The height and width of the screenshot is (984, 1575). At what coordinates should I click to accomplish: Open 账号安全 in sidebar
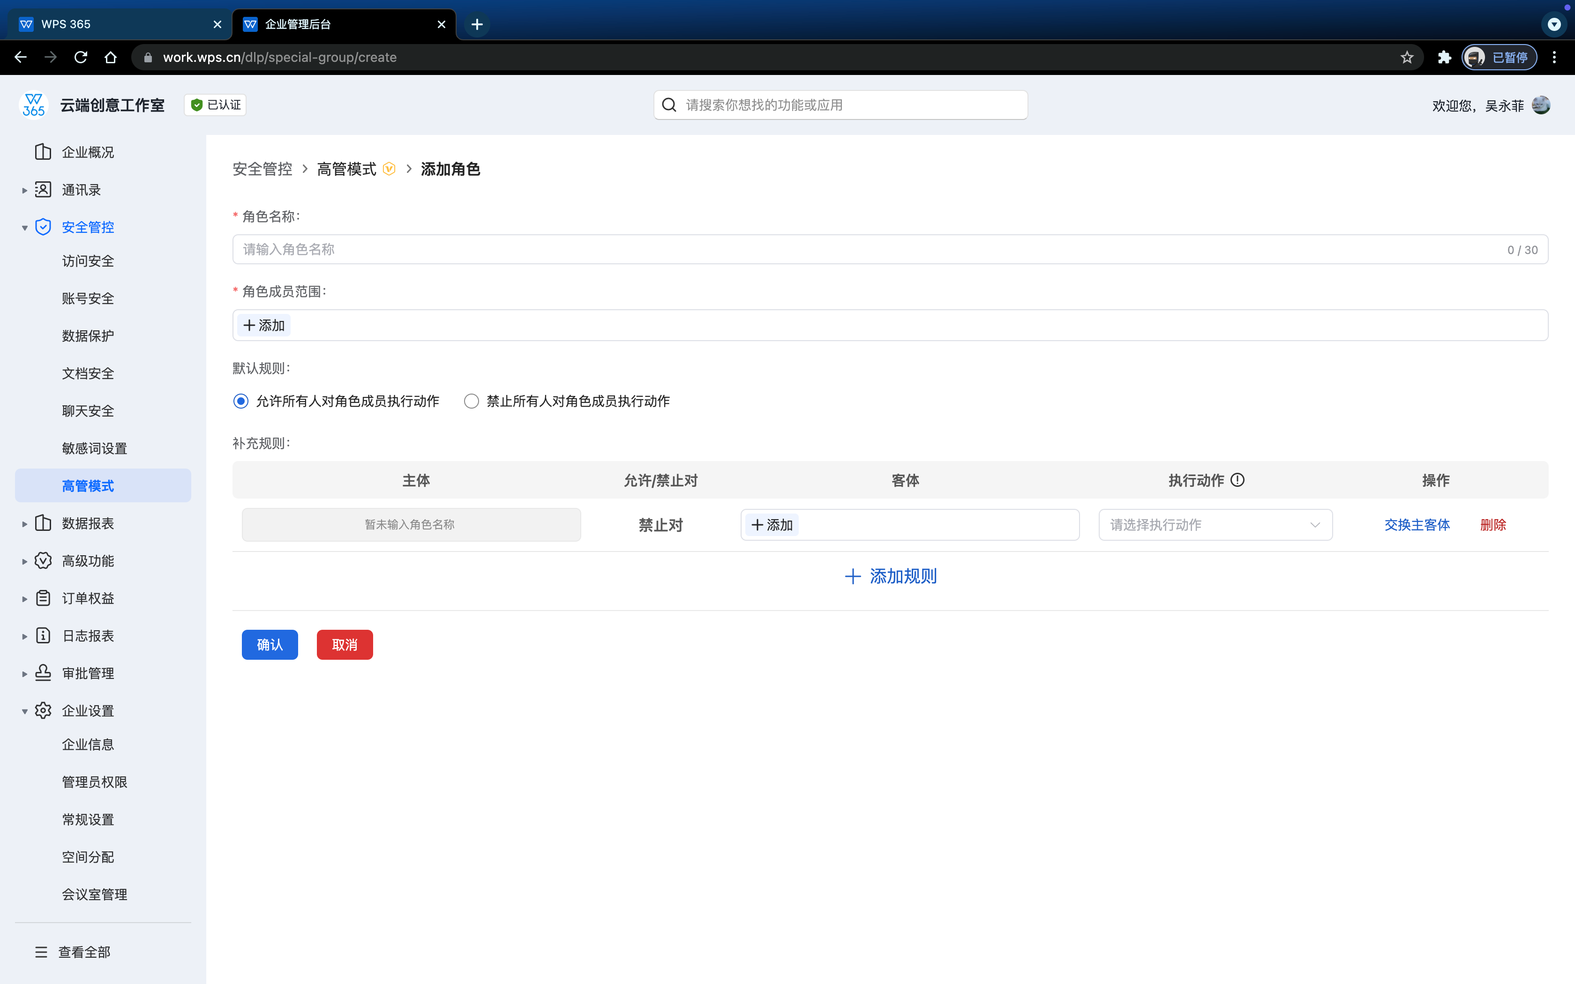pyautogui.click(x=88, y=298)
